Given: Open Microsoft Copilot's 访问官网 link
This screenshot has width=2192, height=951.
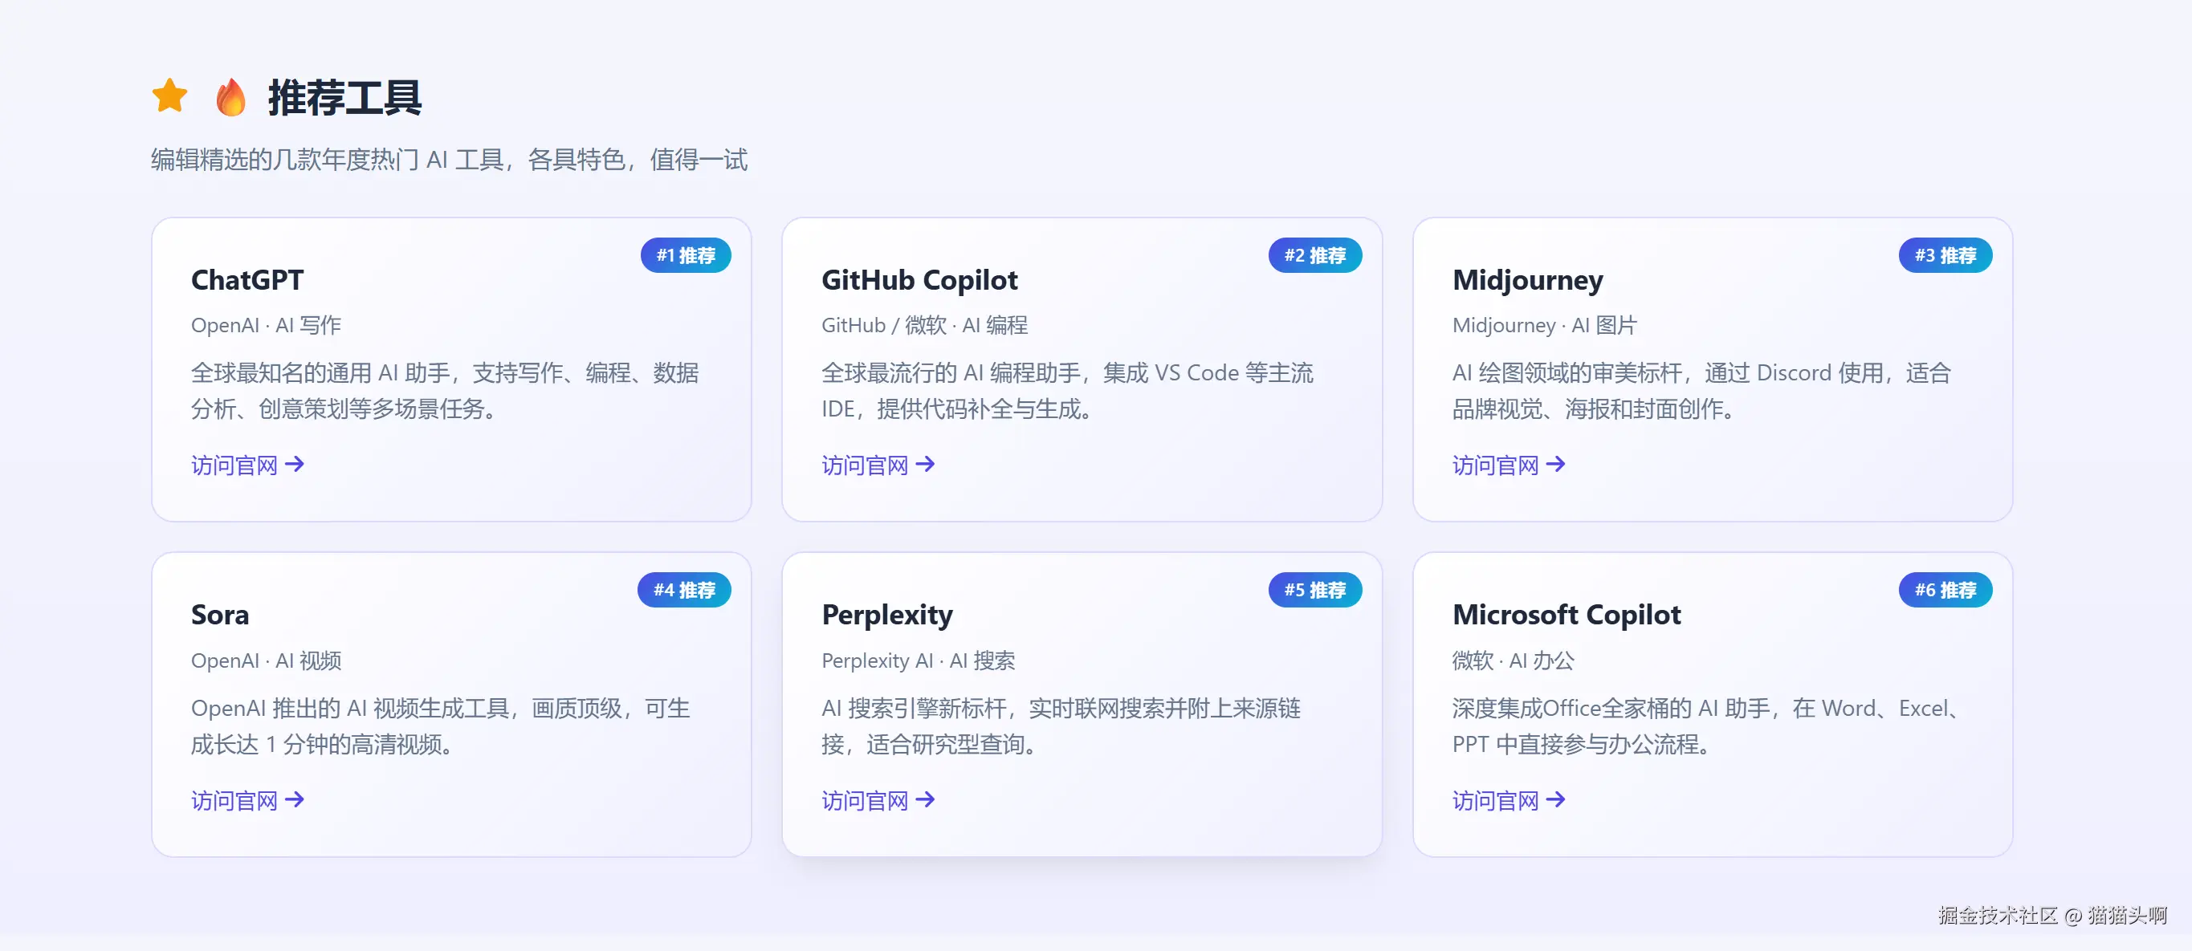Looking at the screenshot, I should (1509, 800).
